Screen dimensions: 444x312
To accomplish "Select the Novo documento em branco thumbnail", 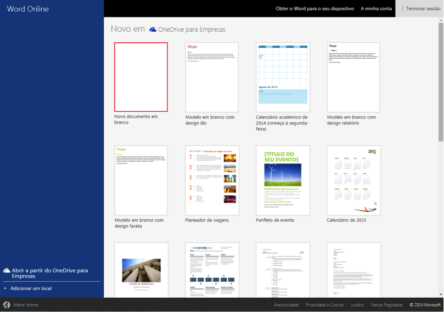I will pos(141,77).
